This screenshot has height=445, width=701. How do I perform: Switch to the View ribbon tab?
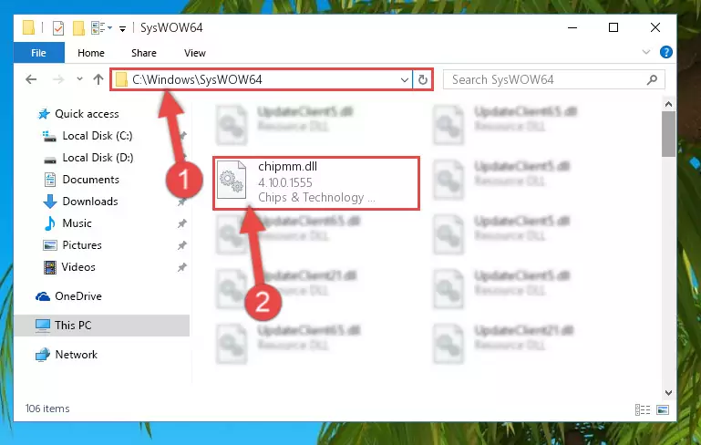pos(195,53)
